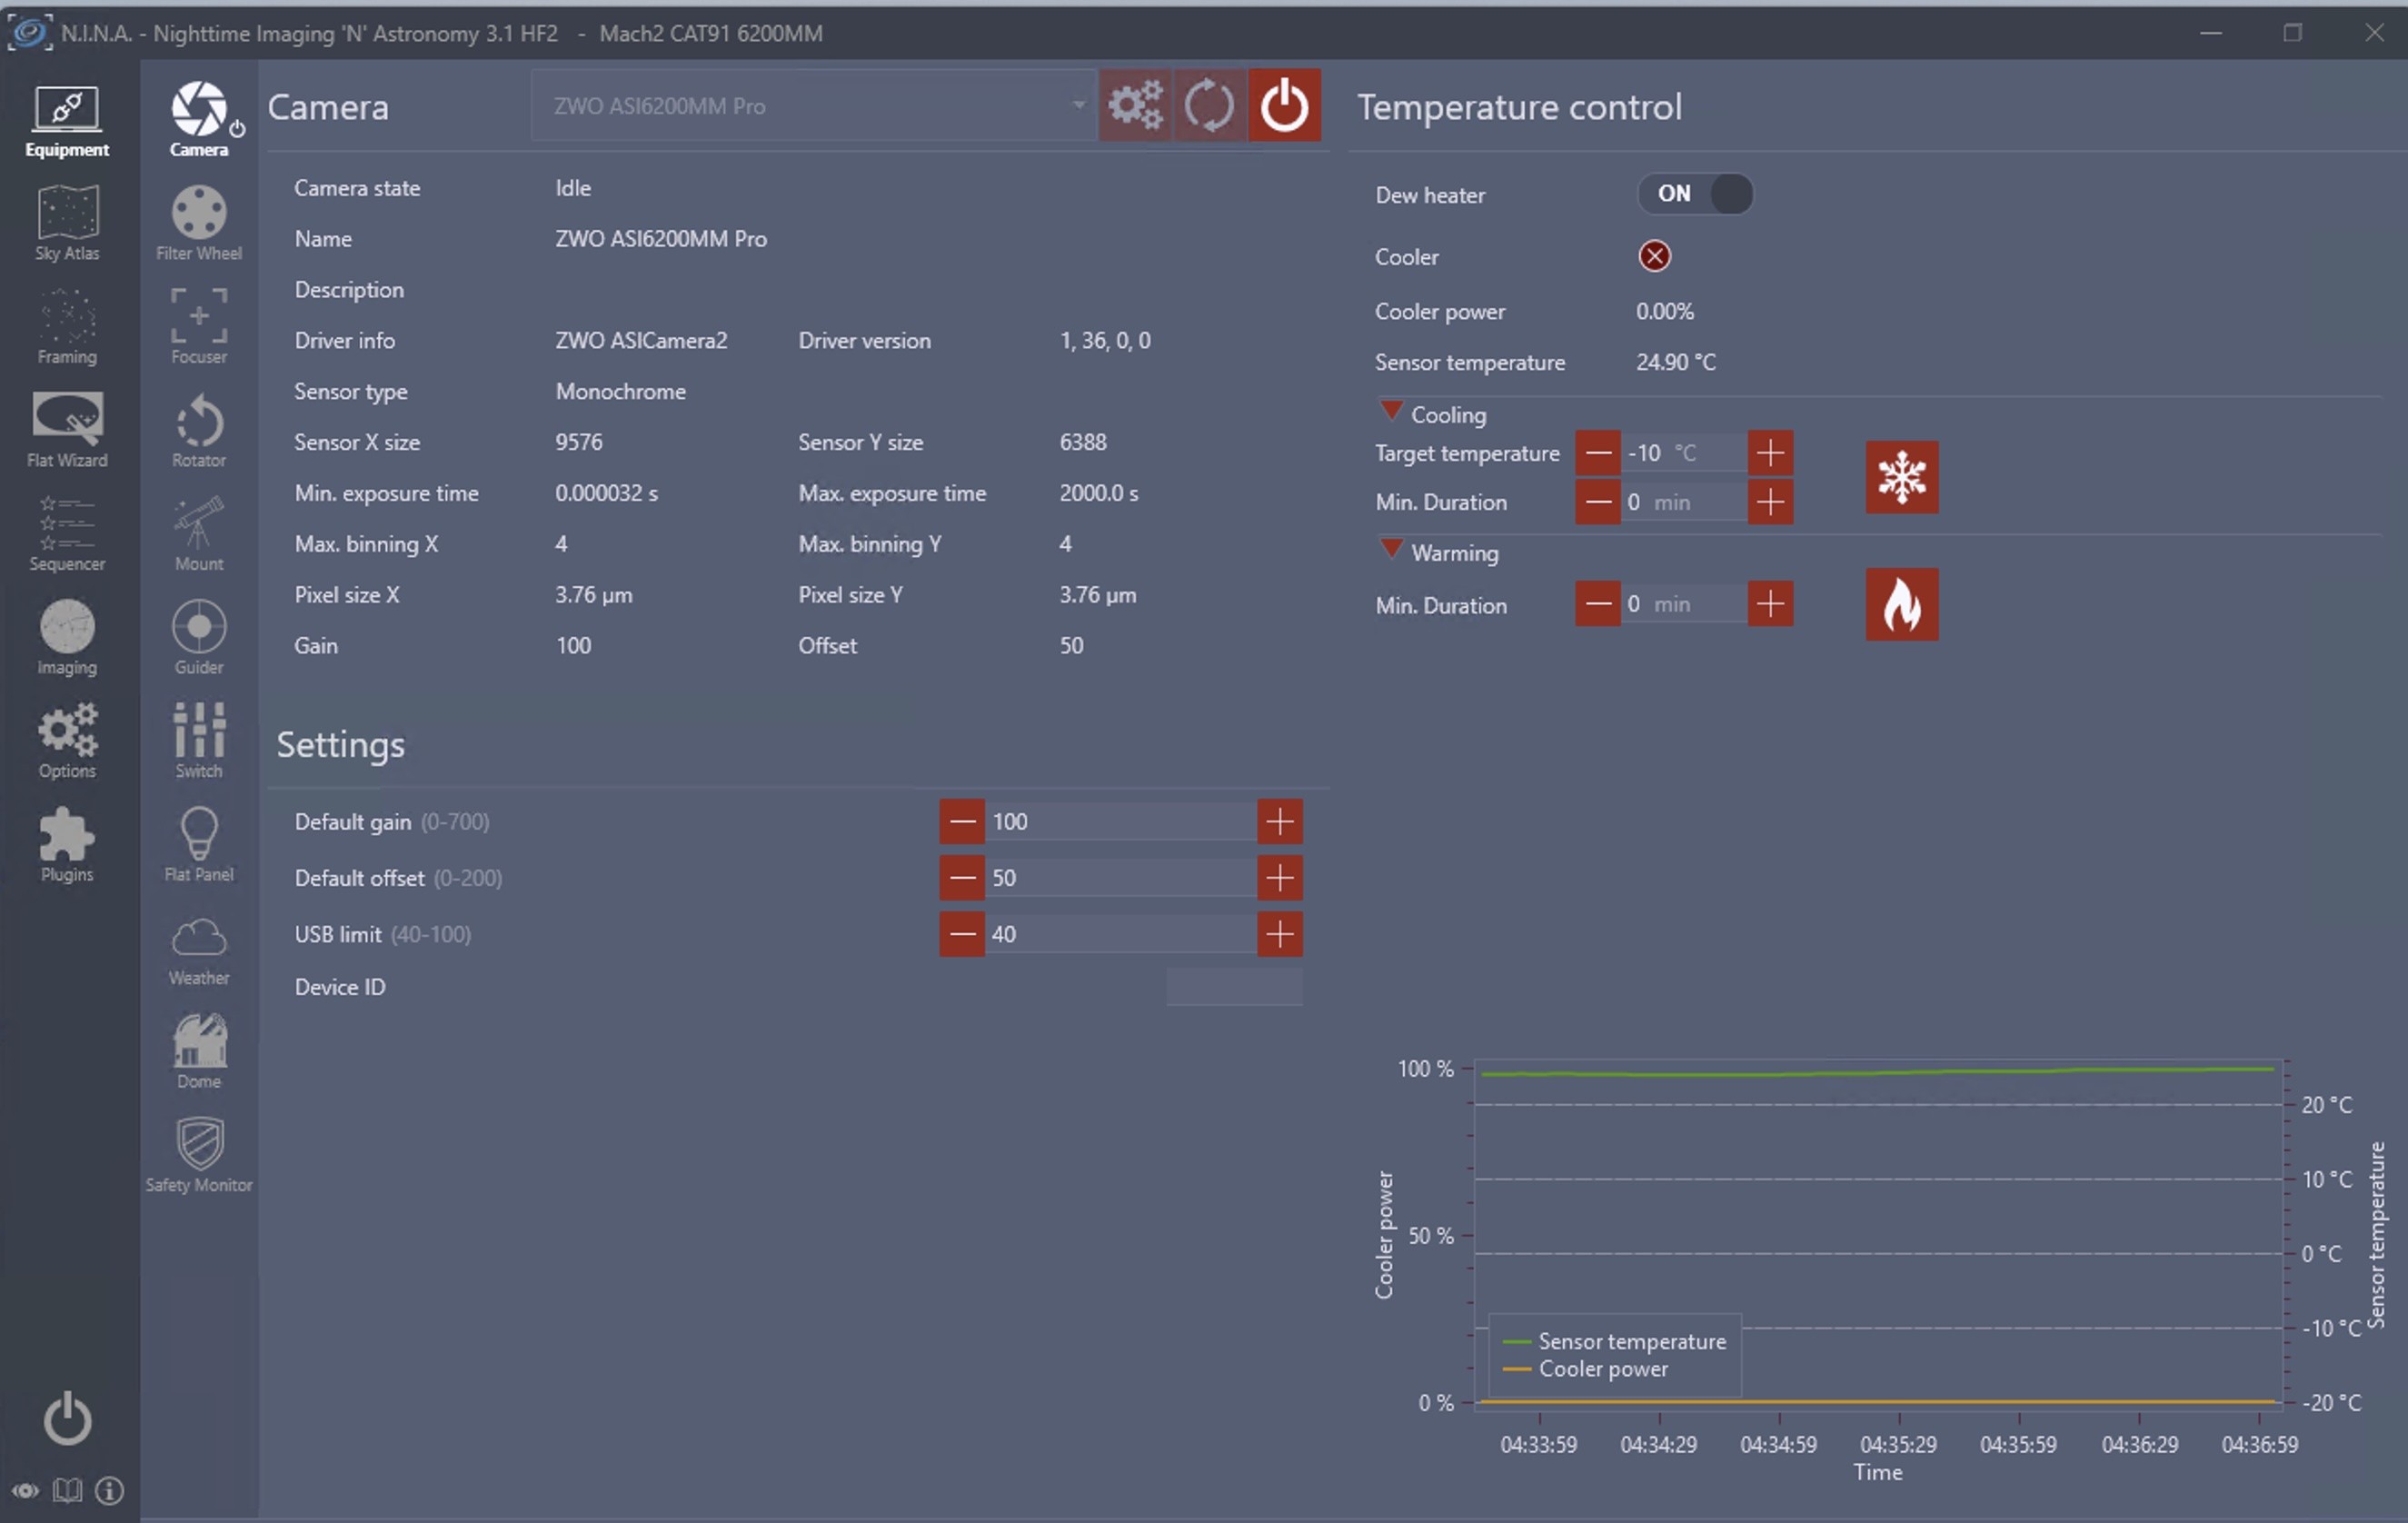Select the Flat Panel bulb icon
The width and height of the screenshot is (2408, 1523).
(199, 845)
